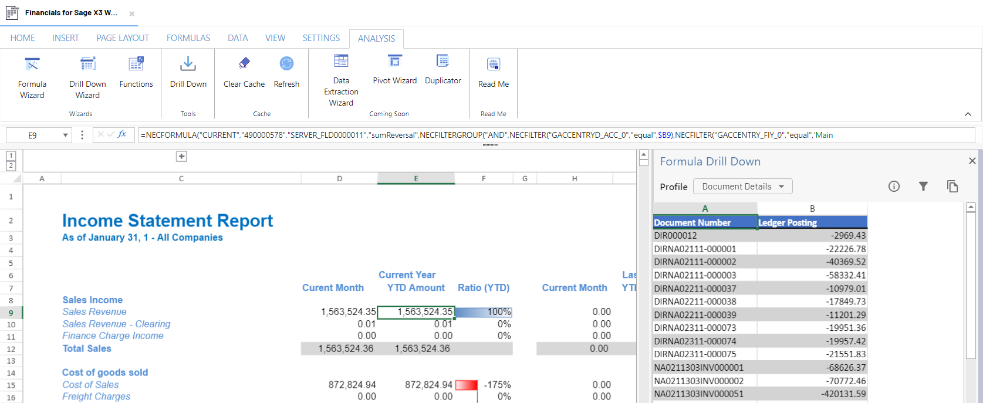This screenshot has width=983, height=403.
Task: Open the Data Extraction Wizard
Action: tap(341, 80)
